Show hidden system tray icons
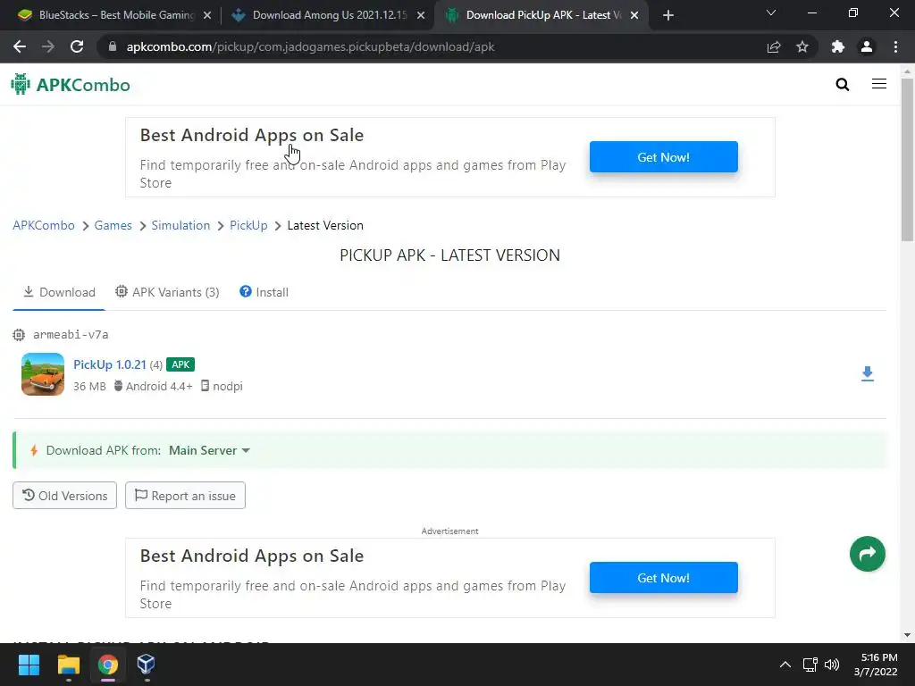 click(x=785, y=665)
